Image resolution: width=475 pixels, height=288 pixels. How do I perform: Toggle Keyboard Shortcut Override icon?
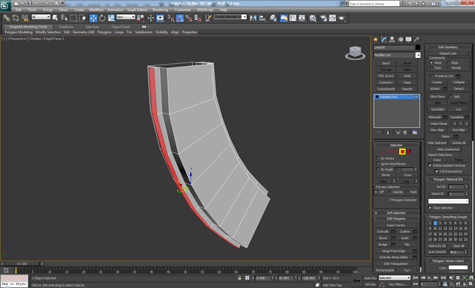[160, 18]
